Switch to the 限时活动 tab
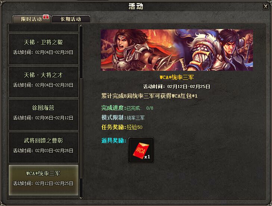Screen dimensions: 272x206 tap(31, 19)
